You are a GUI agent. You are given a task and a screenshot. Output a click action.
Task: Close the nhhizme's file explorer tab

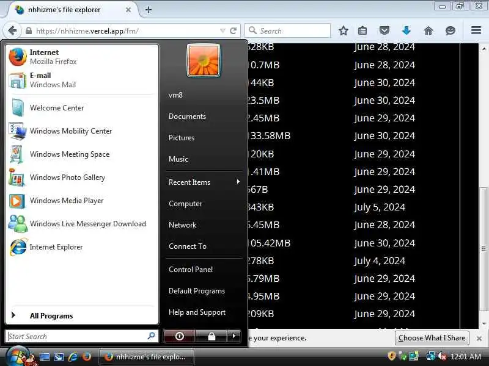pos(128,10)
